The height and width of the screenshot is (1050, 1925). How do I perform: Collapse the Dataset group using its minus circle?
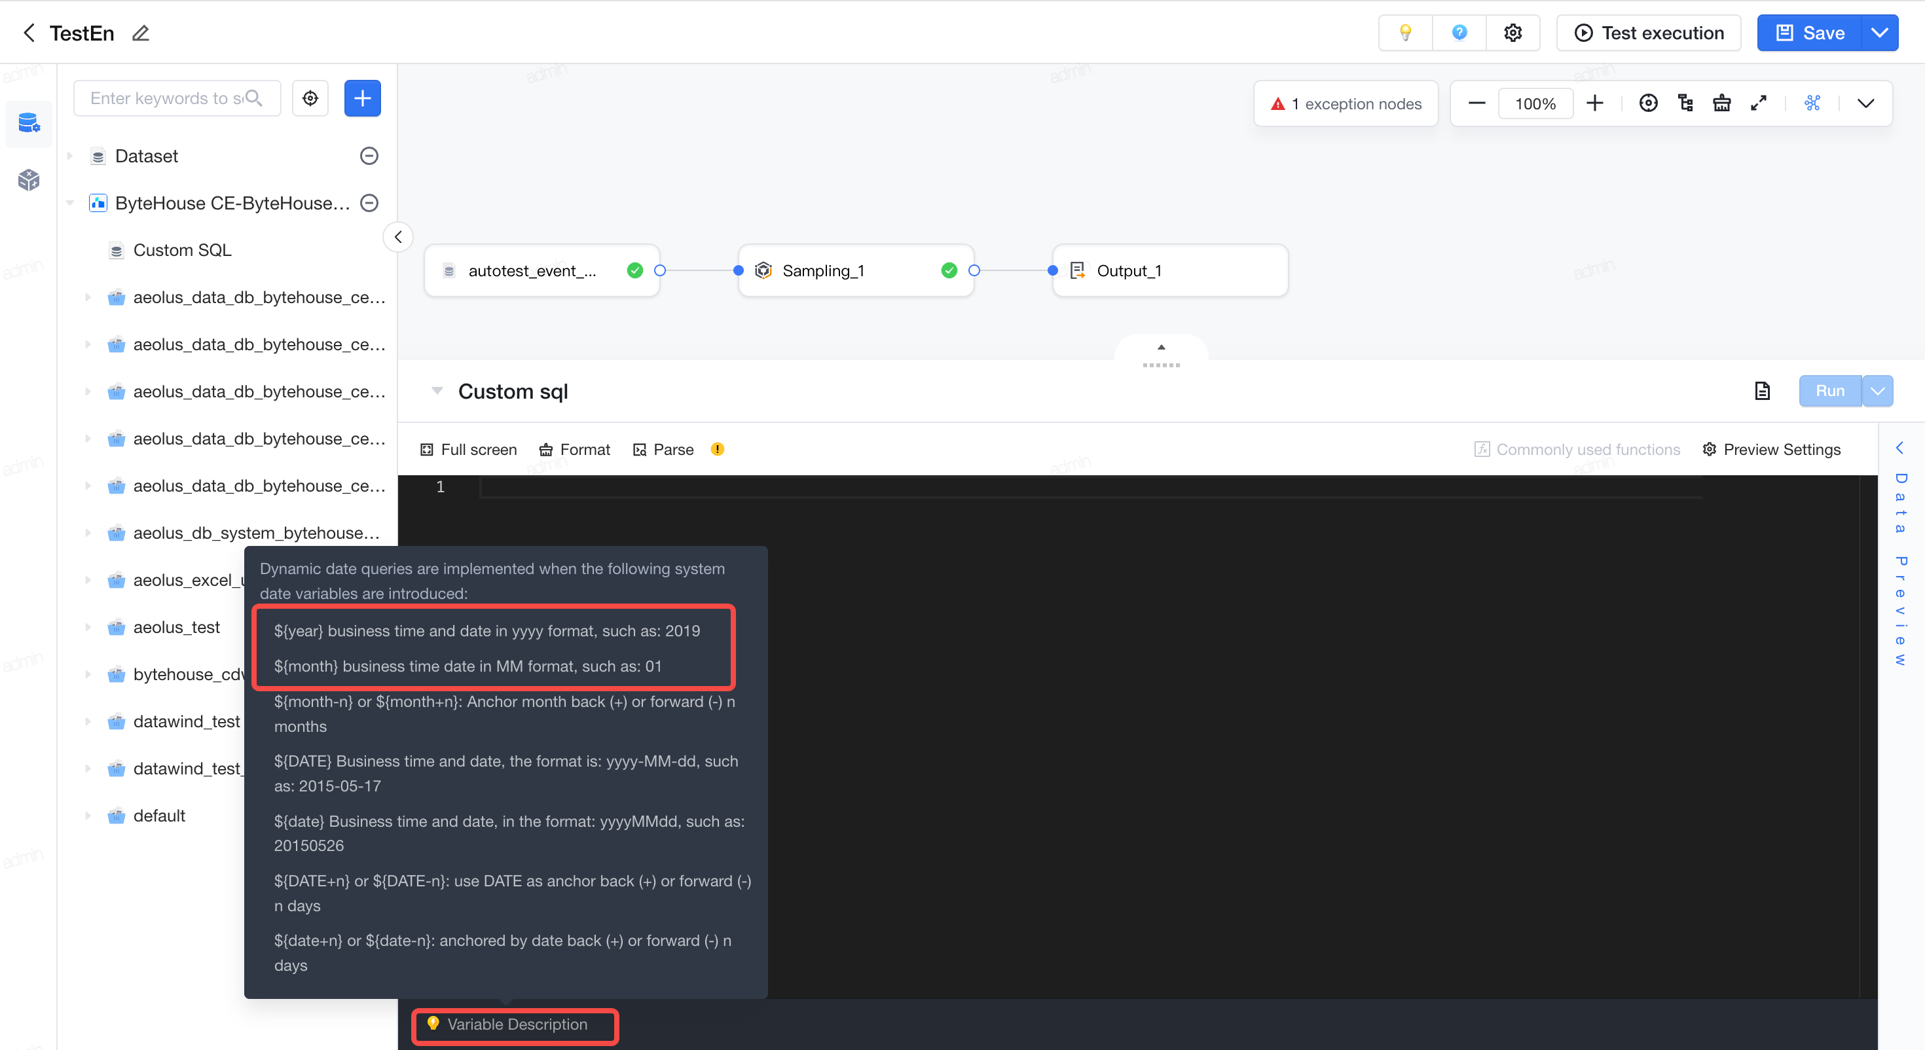369,155
